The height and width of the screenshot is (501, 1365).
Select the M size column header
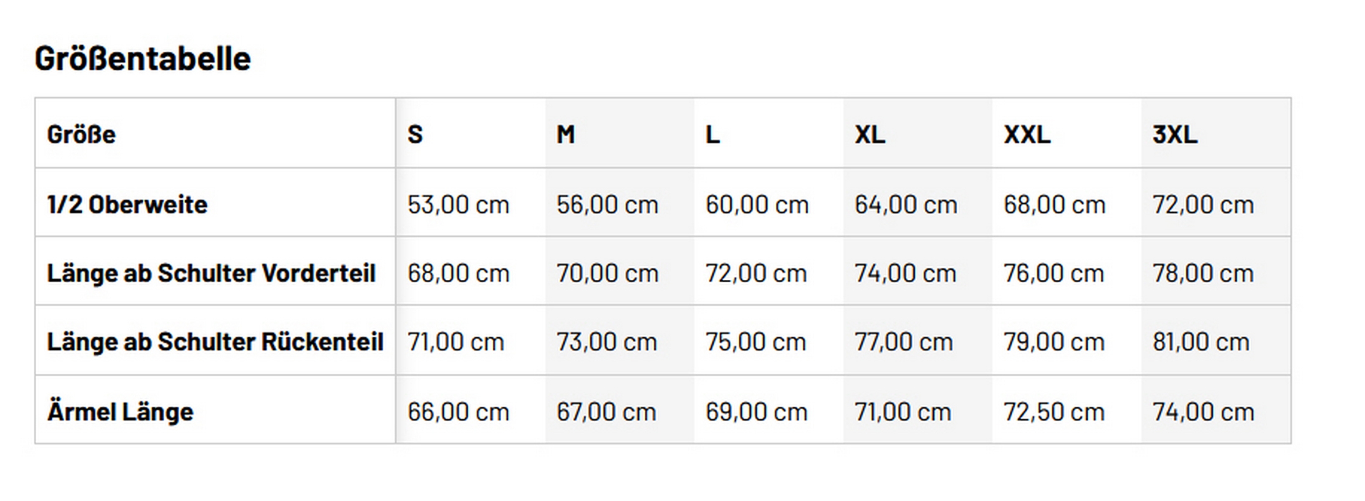pyautogui.click(x=565, y=134)
